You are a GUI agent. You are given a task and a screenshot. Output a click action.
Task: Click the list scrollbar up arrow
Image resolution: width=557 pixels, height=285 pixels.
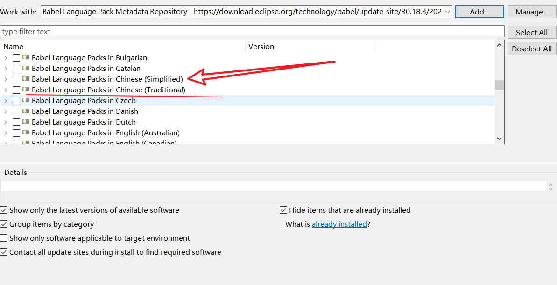pos(500,45)
